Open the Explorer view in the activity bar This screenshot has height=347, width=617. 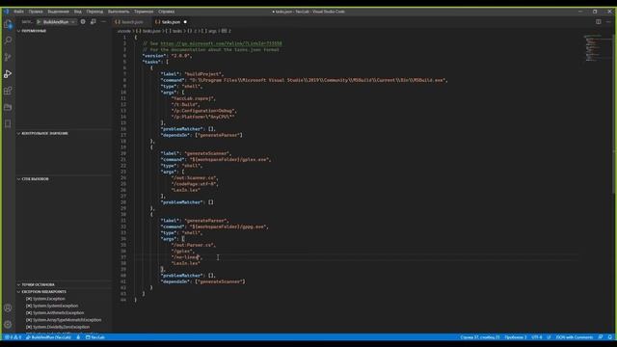8,24
